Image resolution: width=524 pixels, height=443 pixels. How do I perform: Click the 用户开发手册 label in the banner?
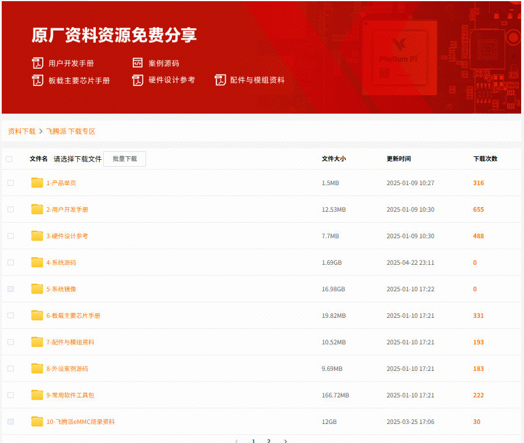71,63
